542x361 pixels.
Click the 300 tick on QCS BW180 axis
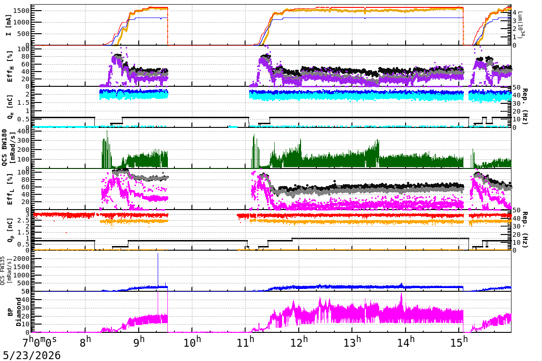pyautogui.click(x=23, y=140)
